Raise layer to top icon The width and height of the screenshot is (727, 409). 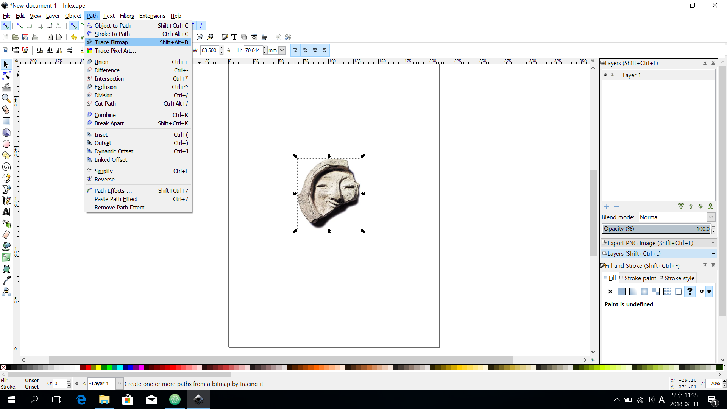click(681, 206)
